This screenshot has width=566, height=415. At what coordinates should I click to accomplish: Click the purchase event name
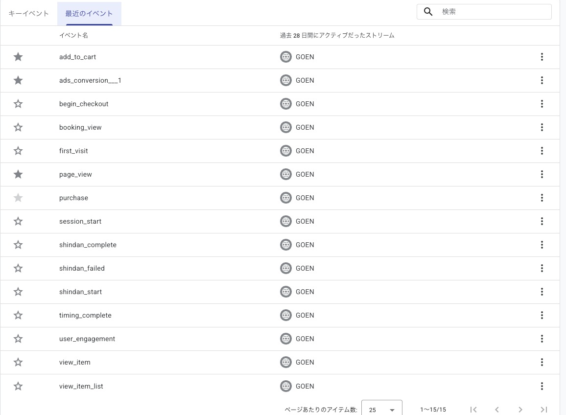(73, 198)
